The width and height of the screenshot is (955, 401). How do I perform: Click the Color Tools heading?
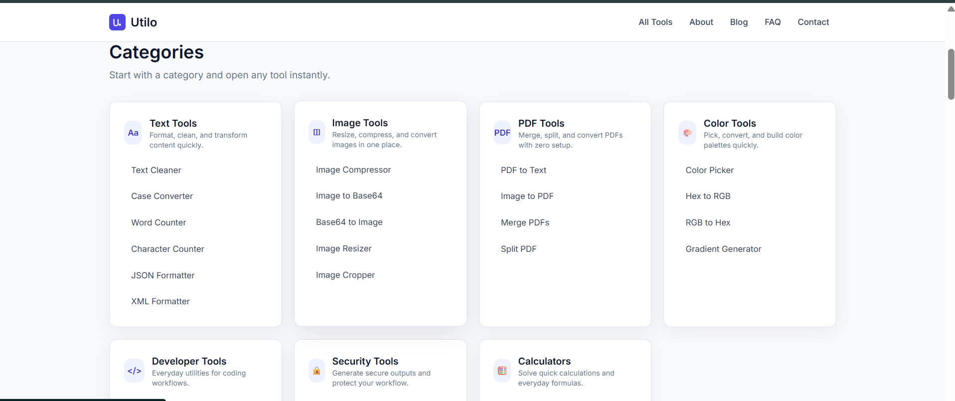(x=730, y=123)
